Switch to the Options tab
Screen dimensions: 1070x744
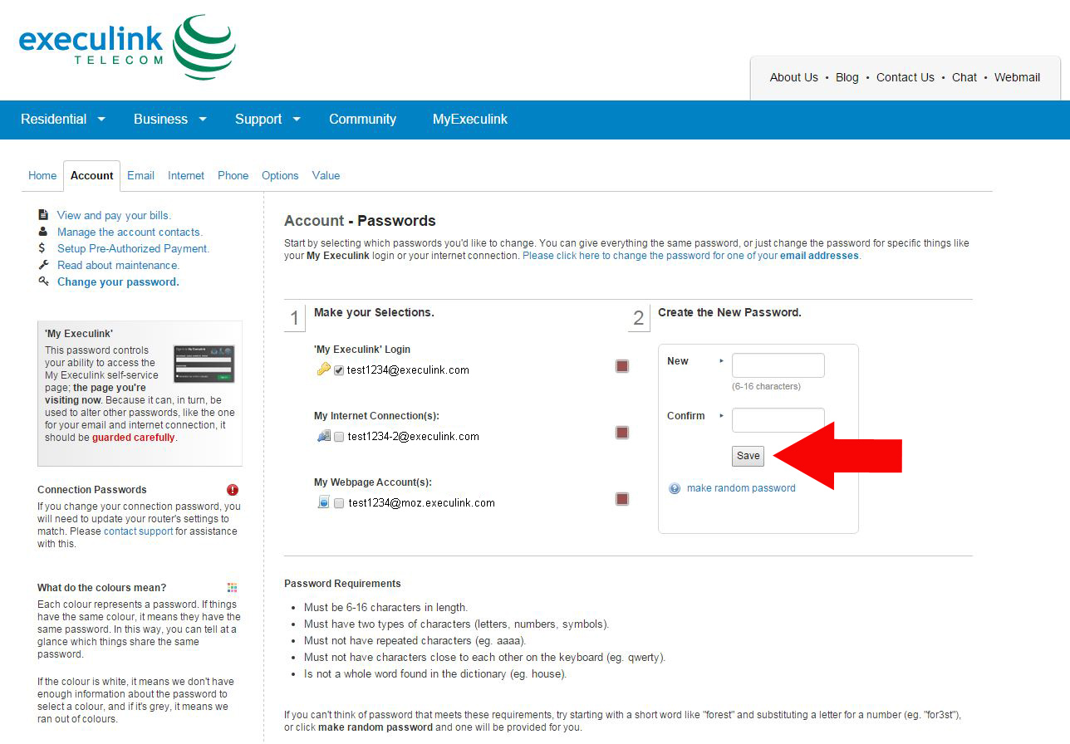coord(280,176)
